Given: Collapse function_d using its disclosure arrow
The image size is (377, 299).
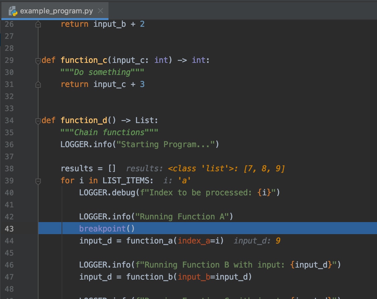Looking at the screenshot, I should pyautogui.click(x=38, y=121).
